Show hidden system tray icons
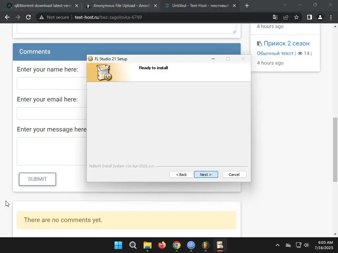 pos(278,245)
